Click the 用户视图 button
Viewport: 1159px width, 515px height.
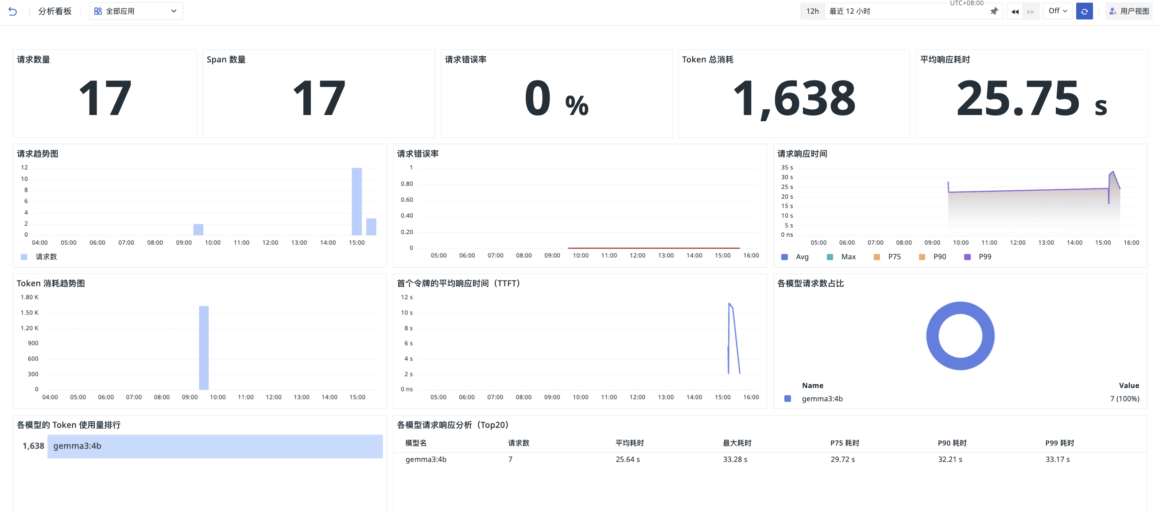click(1129, 11)
